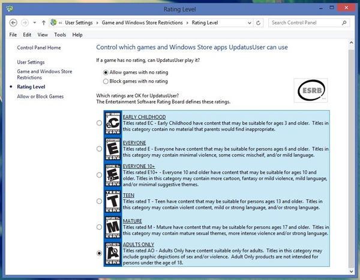360x280 pixels.
Task: Go back using the back arrow
Action: click(14, 23)
